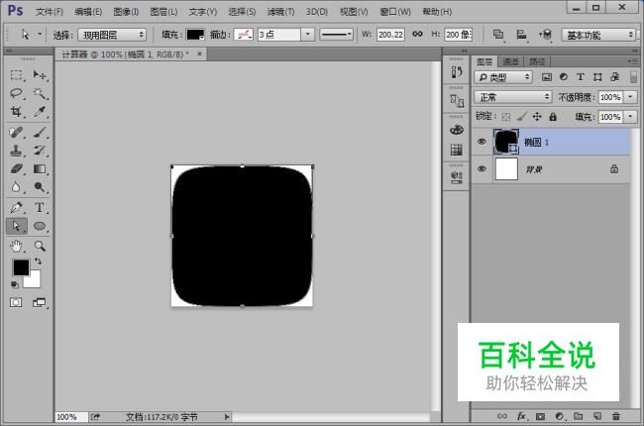The image size is (644, 426).
Task: Toggle layer filter switch
Action: coord(633,77)
